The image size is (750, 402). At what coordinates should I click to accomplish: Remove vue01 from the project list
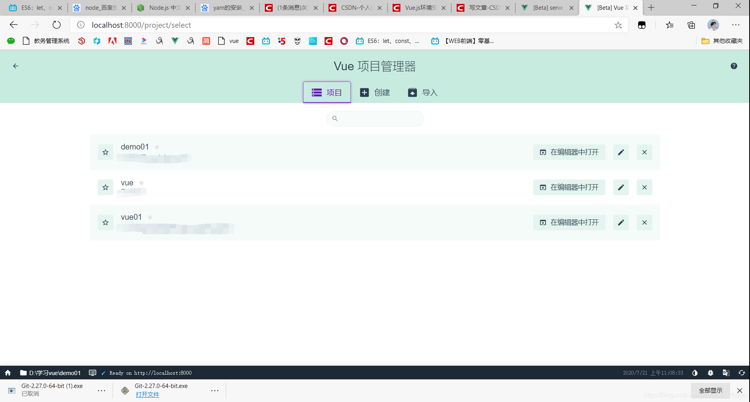click(645, 222)
